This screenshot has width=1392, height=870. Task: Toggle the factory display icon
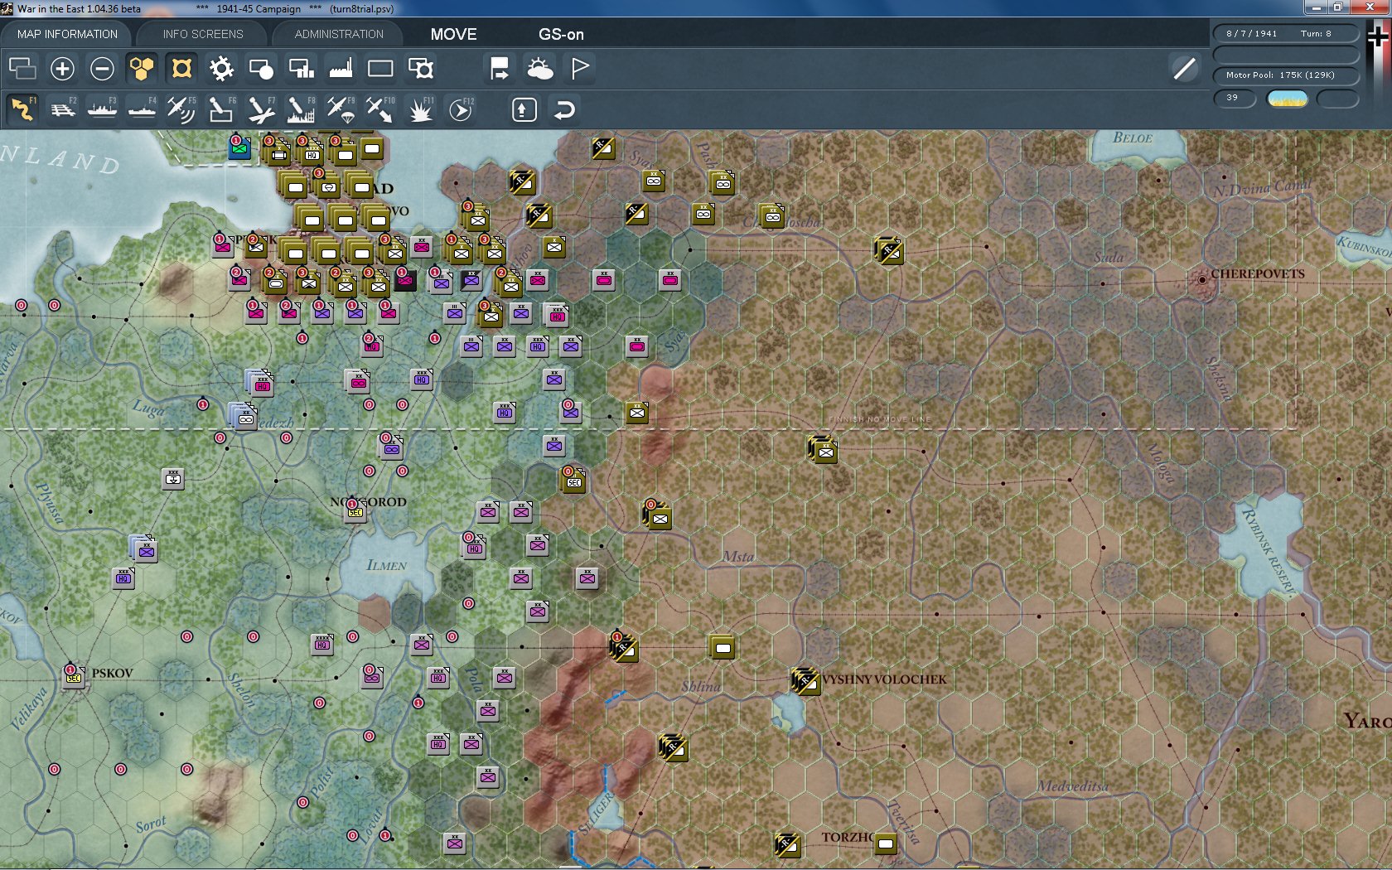(x=341, y=69)
